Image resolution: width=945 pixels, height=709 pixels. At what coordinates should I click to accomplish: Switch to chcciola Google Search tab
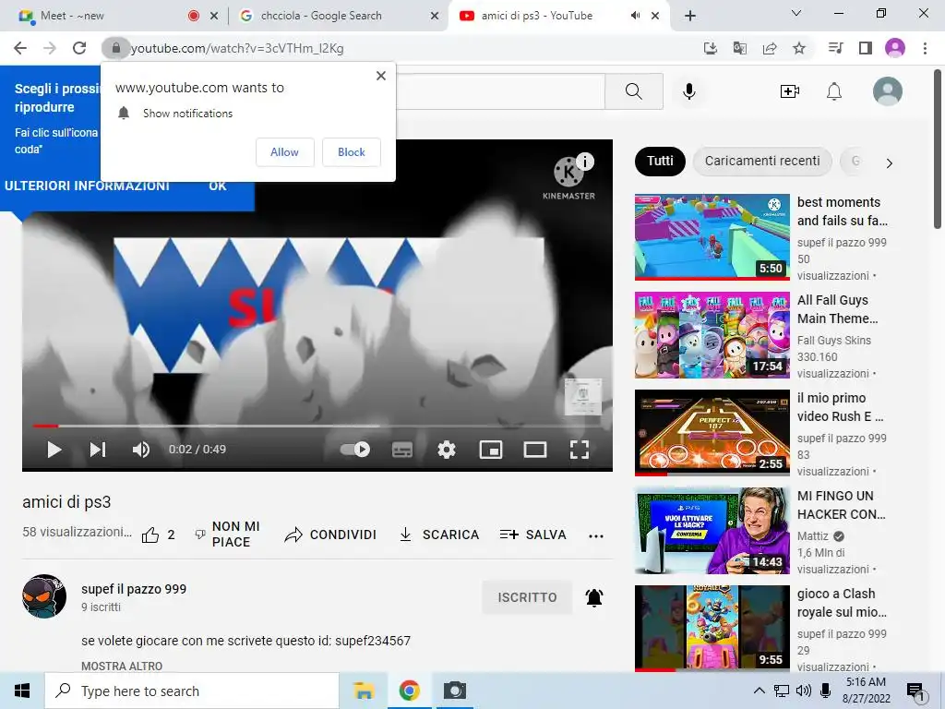(x=338, y=16)
